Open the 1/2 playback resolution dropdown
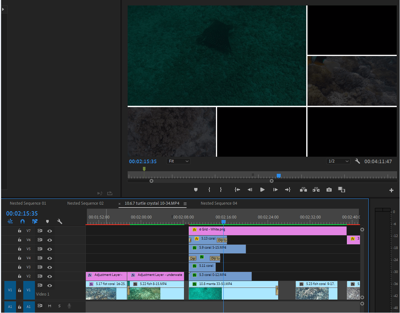 (338, 161)
